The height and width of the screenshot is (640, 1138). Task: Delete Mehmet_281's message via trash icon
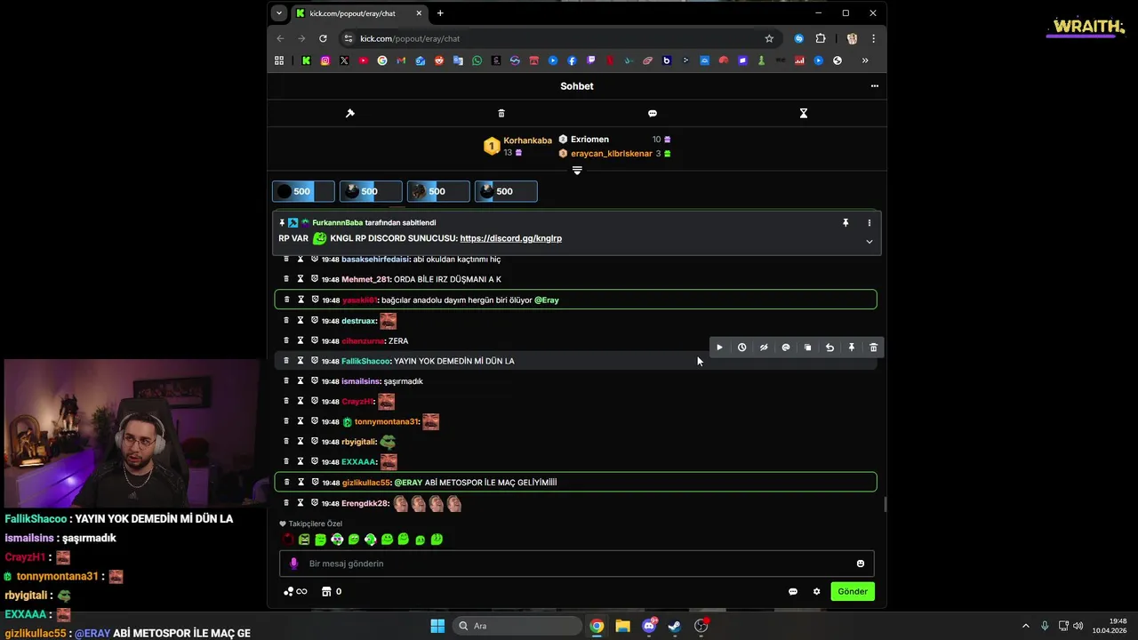pos(286,279)
